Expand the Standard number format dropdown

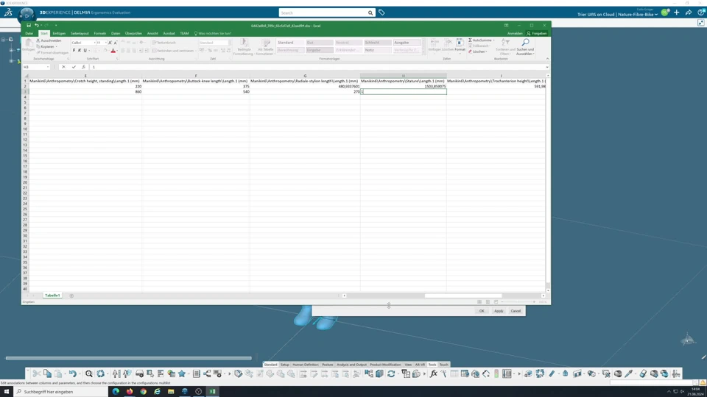[x=231, y=43]
